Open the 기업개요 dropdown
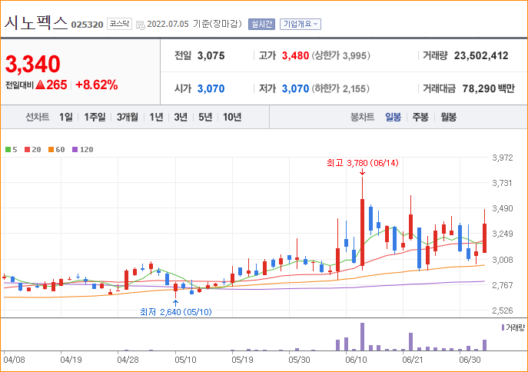This screenshot has width=528, height=372. click(x=301, y=24)
